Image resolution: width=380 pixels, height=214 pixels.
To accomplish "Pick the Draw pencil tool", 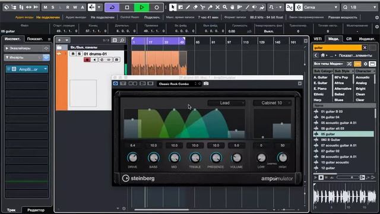I will point(188,7).
